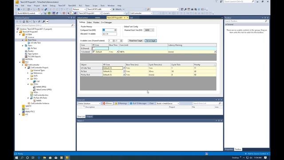Click the MOTION node icon
This screenshot has width=284, height=160.
24,59
